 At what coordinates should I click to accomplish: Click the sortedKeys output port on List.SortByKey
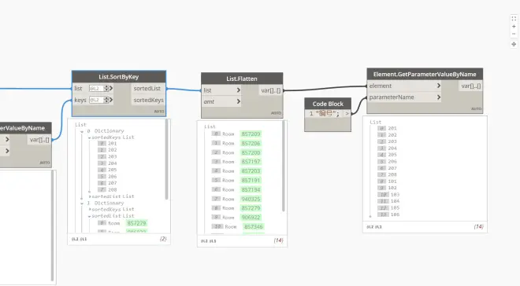pos(148,100)
